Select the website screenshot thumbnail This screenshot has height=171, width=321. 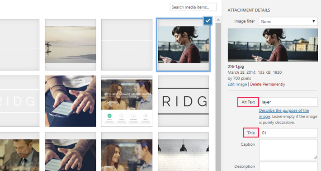point(127,101)
